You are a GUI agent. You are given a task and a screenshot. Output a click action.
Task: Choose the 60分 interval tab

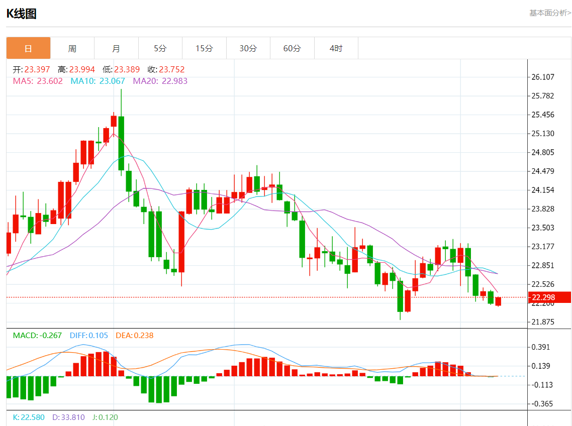(x=292, y=48)
